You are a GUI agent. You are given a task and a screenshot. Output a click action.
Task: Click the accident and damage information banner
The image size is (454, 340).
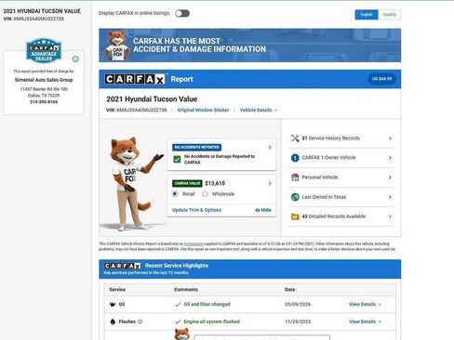click(x=249, y=46)
